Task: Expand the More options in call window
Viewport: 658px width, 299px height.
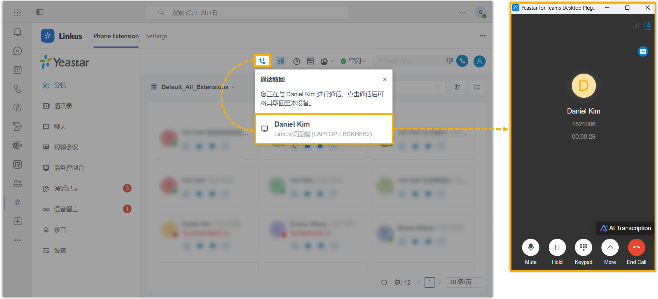Action: [610, 247]
